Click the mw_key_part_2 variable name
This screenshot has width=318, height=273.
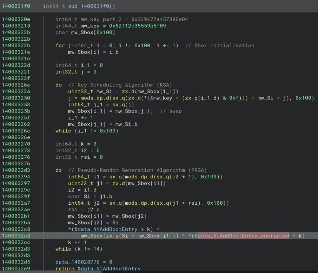coord(101,19)
